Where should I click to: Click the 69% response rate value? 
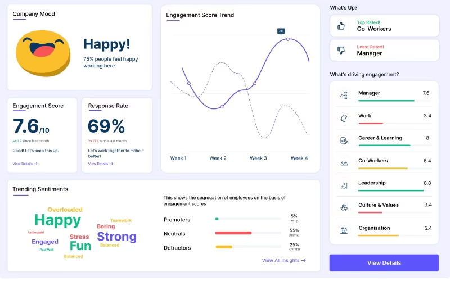tap(106, 126)
